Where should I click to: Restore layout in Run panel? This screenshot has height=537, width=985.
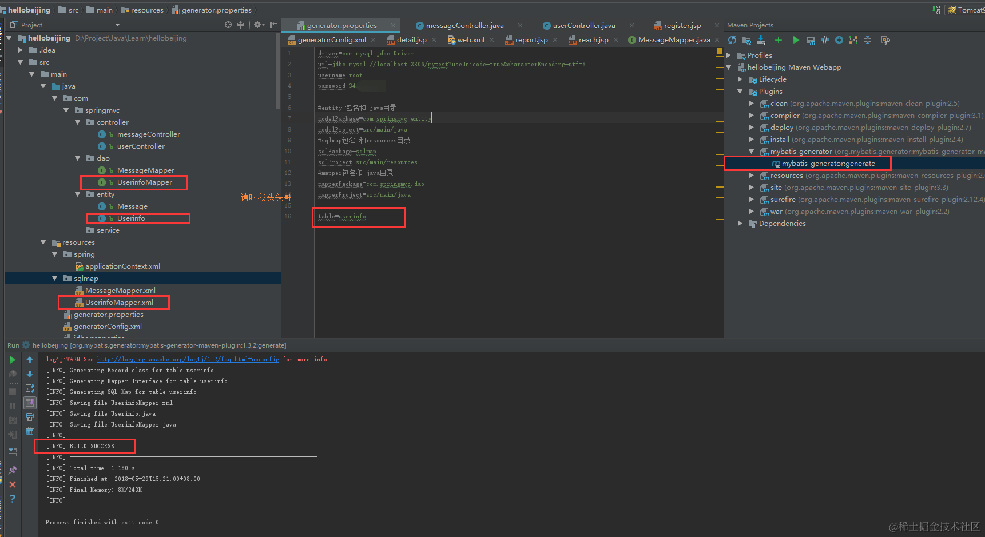pyautogui.click(x=13, y=452)
